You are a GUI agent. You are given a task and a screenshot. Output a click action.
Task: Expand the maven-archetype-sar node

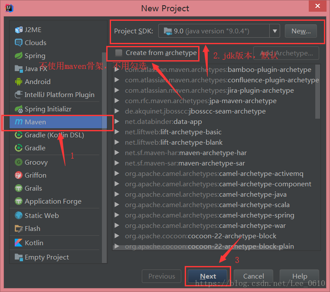click(x=117, y=163)
